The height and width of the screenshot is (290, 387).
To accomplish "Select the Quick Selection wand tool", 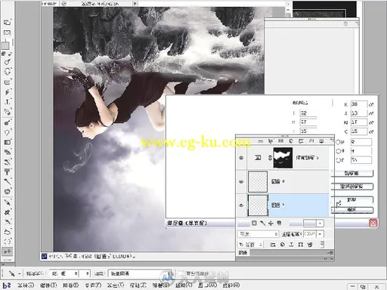I will (x=7, y=222).
